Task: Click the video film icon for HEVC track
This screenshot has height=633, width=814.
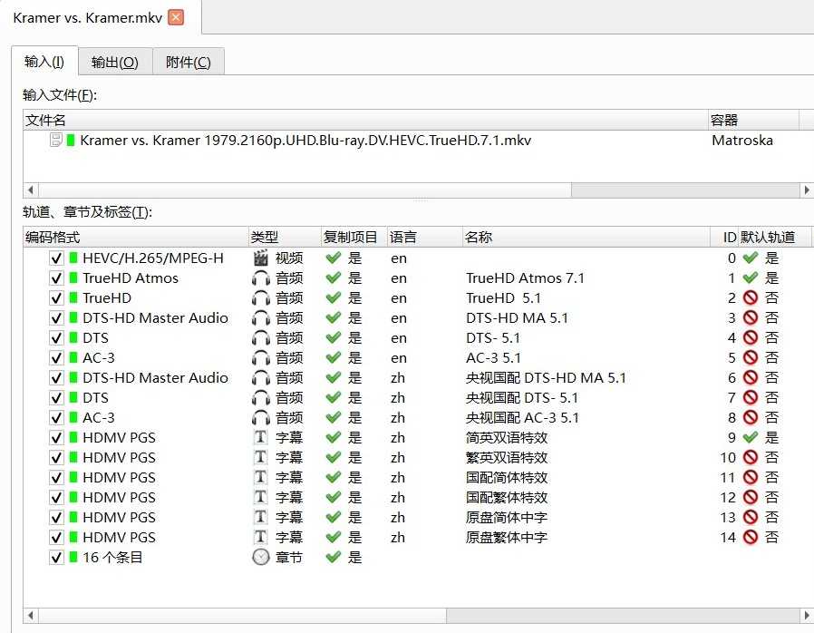Action: pyautogui.click(x=261, y=258)
